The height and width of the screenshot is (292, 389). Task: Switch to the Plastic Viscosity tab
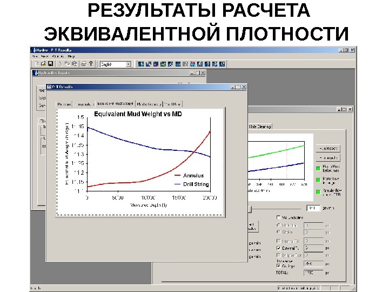click(149, 104)
